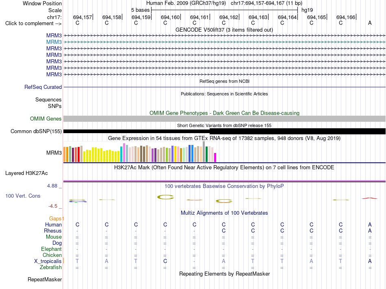Screen dimensions: 386x289
Task: Open the RefSeq Curated track label
Action: coord(43,87)
